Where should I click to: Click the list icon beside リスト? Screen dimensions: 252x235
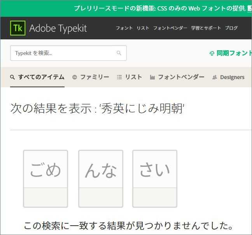[119, 77]
